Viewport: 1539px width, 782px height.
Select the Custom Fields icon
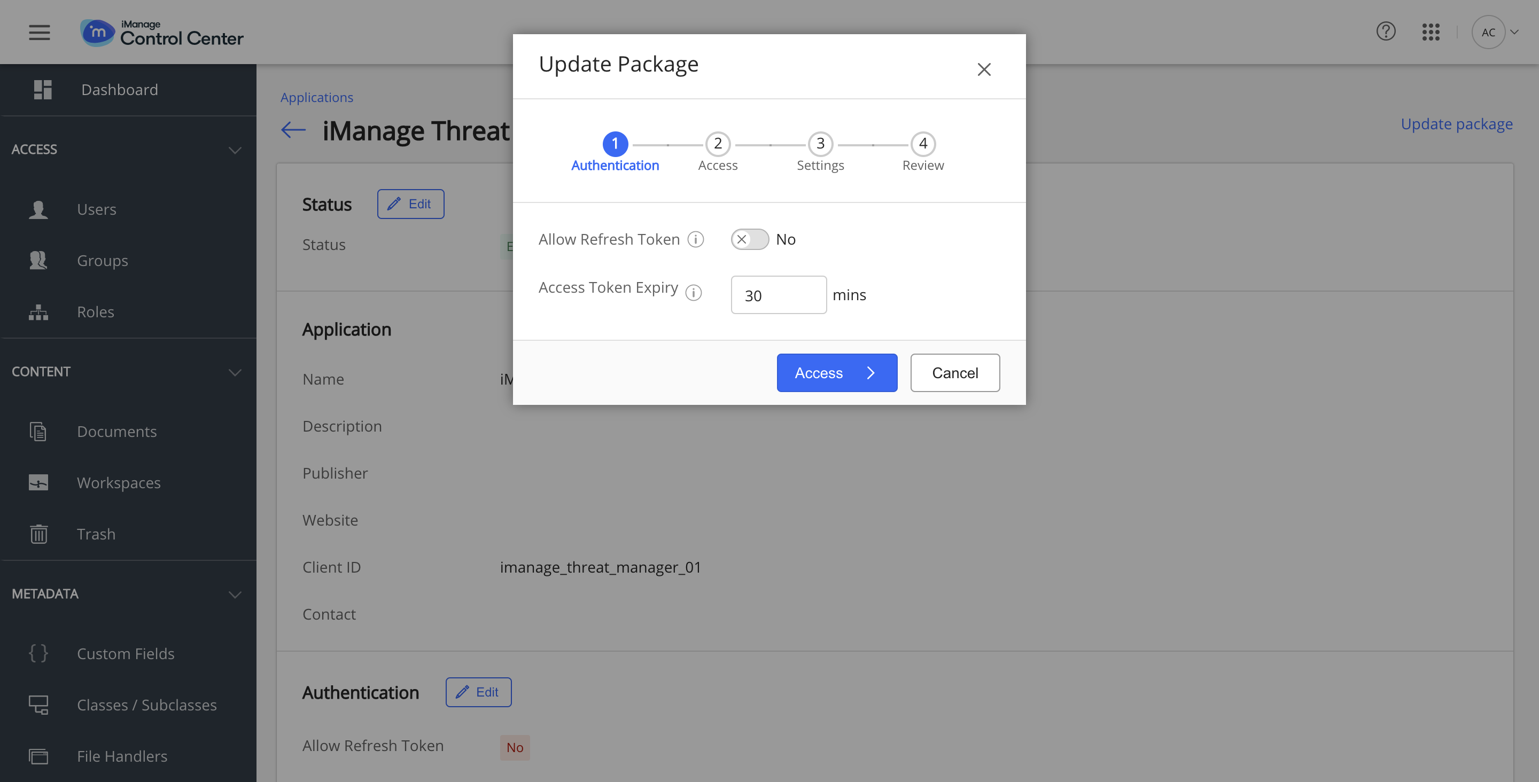point(37,653)
